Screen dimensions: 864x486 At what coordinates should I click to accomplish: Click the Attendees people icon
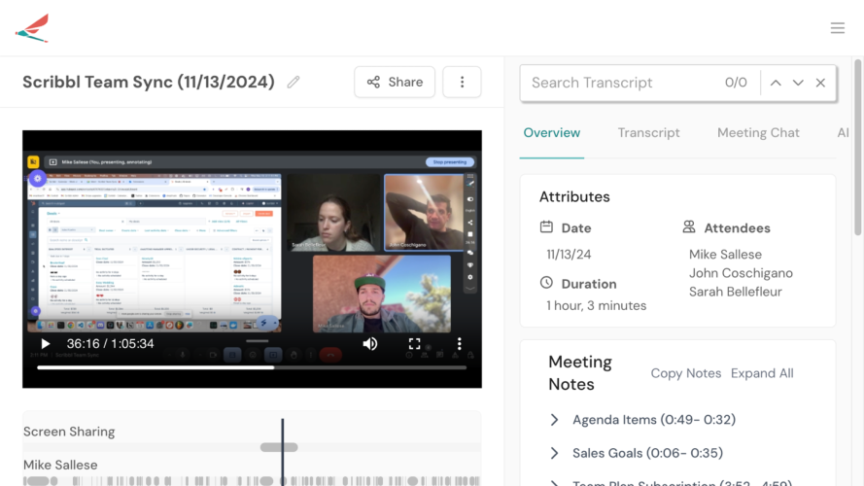pos(689,227)
